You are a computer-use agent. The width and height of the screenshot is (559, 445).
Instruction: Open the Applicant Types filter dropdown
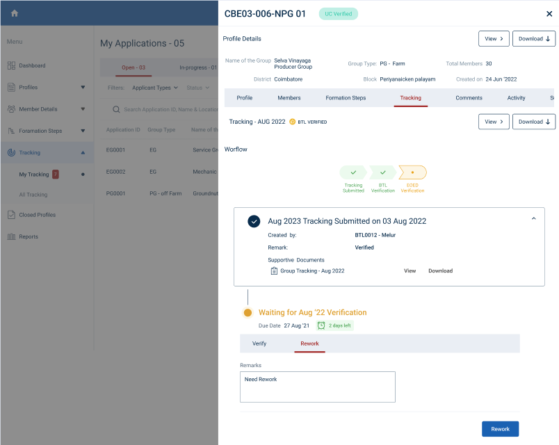(x=155, y=88)
